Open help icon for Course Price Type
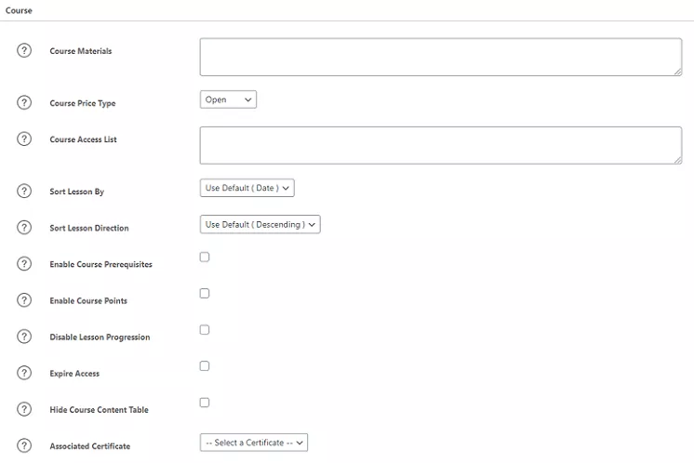This screenshot has width=694, height=463. click(x=25, y=102)
